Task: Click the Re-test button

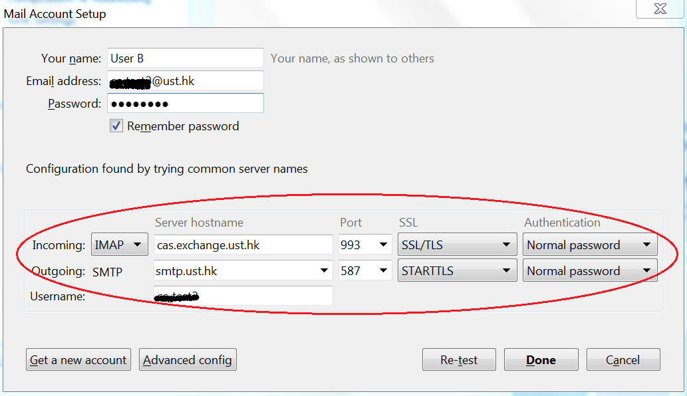Action: [x=459, y=360]
